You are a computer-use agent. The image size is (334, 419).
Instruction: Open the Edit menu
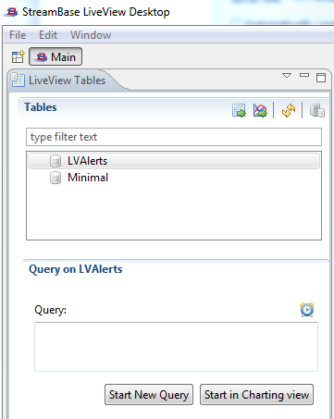click(48, 35)
